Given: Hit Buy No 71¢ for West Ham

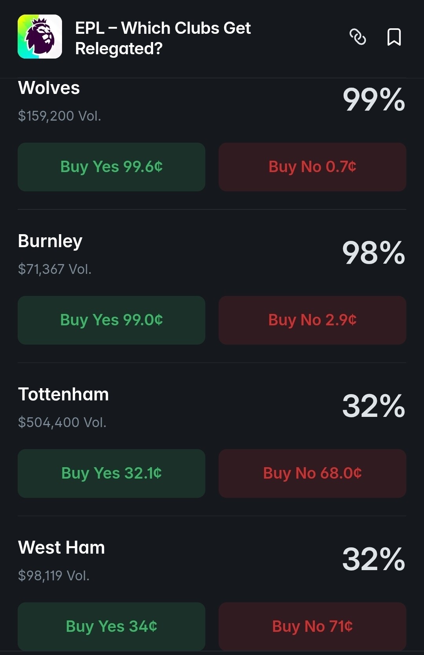Looking at the screenshot, I should [312, 626].
